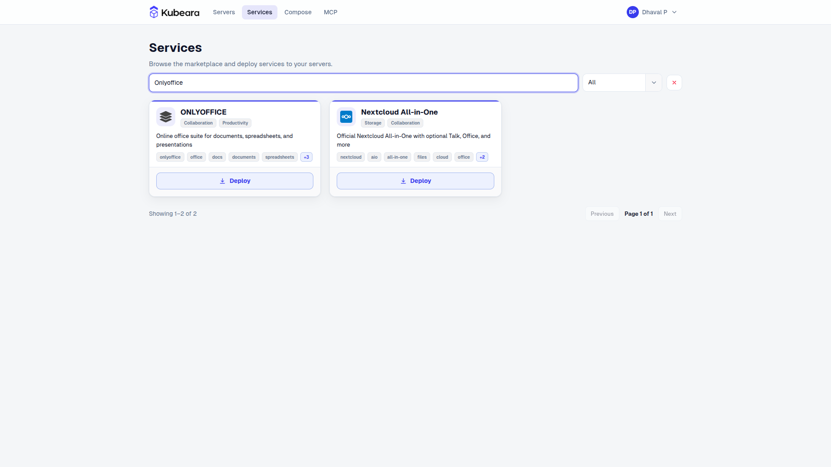Click the DP user avatar
The width and height of the screenshot is (831, 467).
(x=633, y=12)
